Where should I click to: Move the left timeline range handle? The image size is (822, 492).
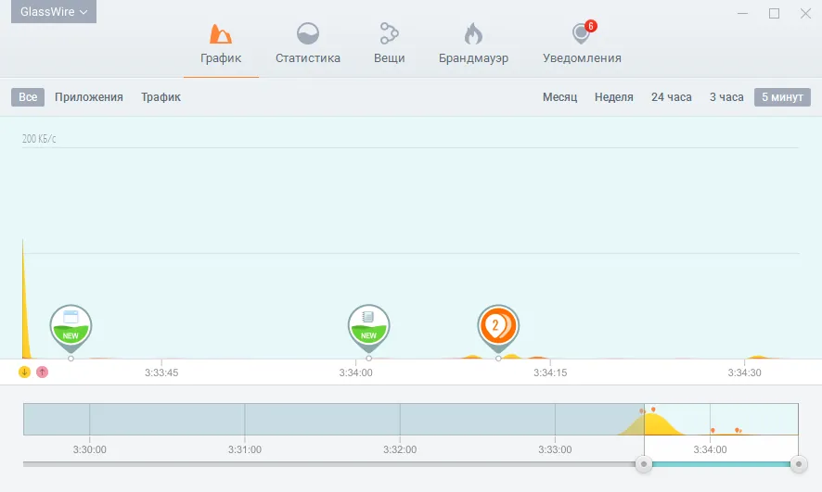(644, 463)
